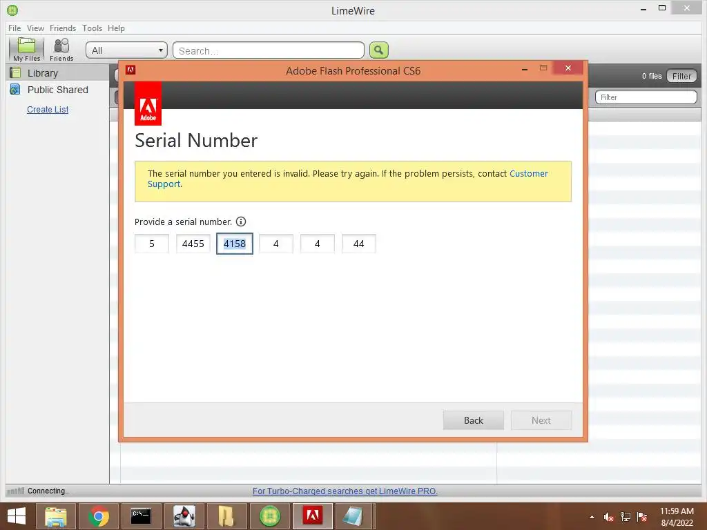The image size is (707, 530).
Task: Open the File menu in LimeWire
Action: 14,28
